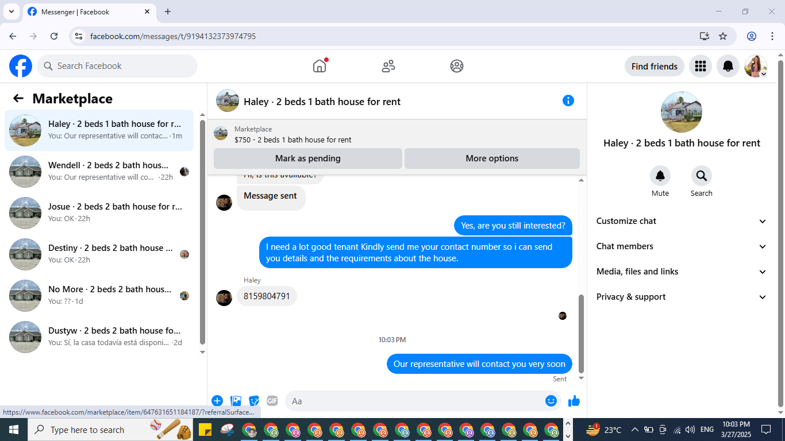Click the browser address bar URL
The width and height of the screenshot is (785, 441).
click(173, 36)
